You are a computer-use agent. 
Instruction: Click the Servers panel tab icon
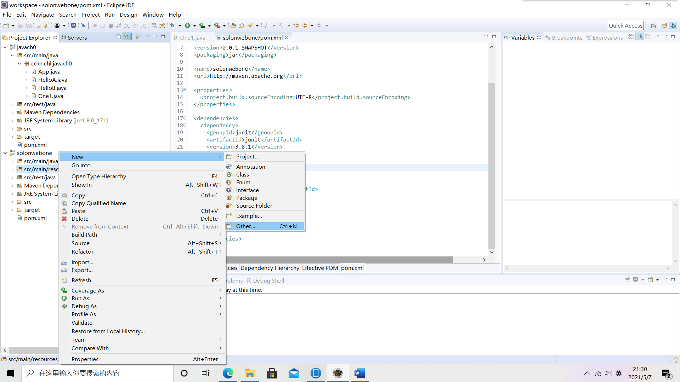pyautogui.click(x=64, y=37)
